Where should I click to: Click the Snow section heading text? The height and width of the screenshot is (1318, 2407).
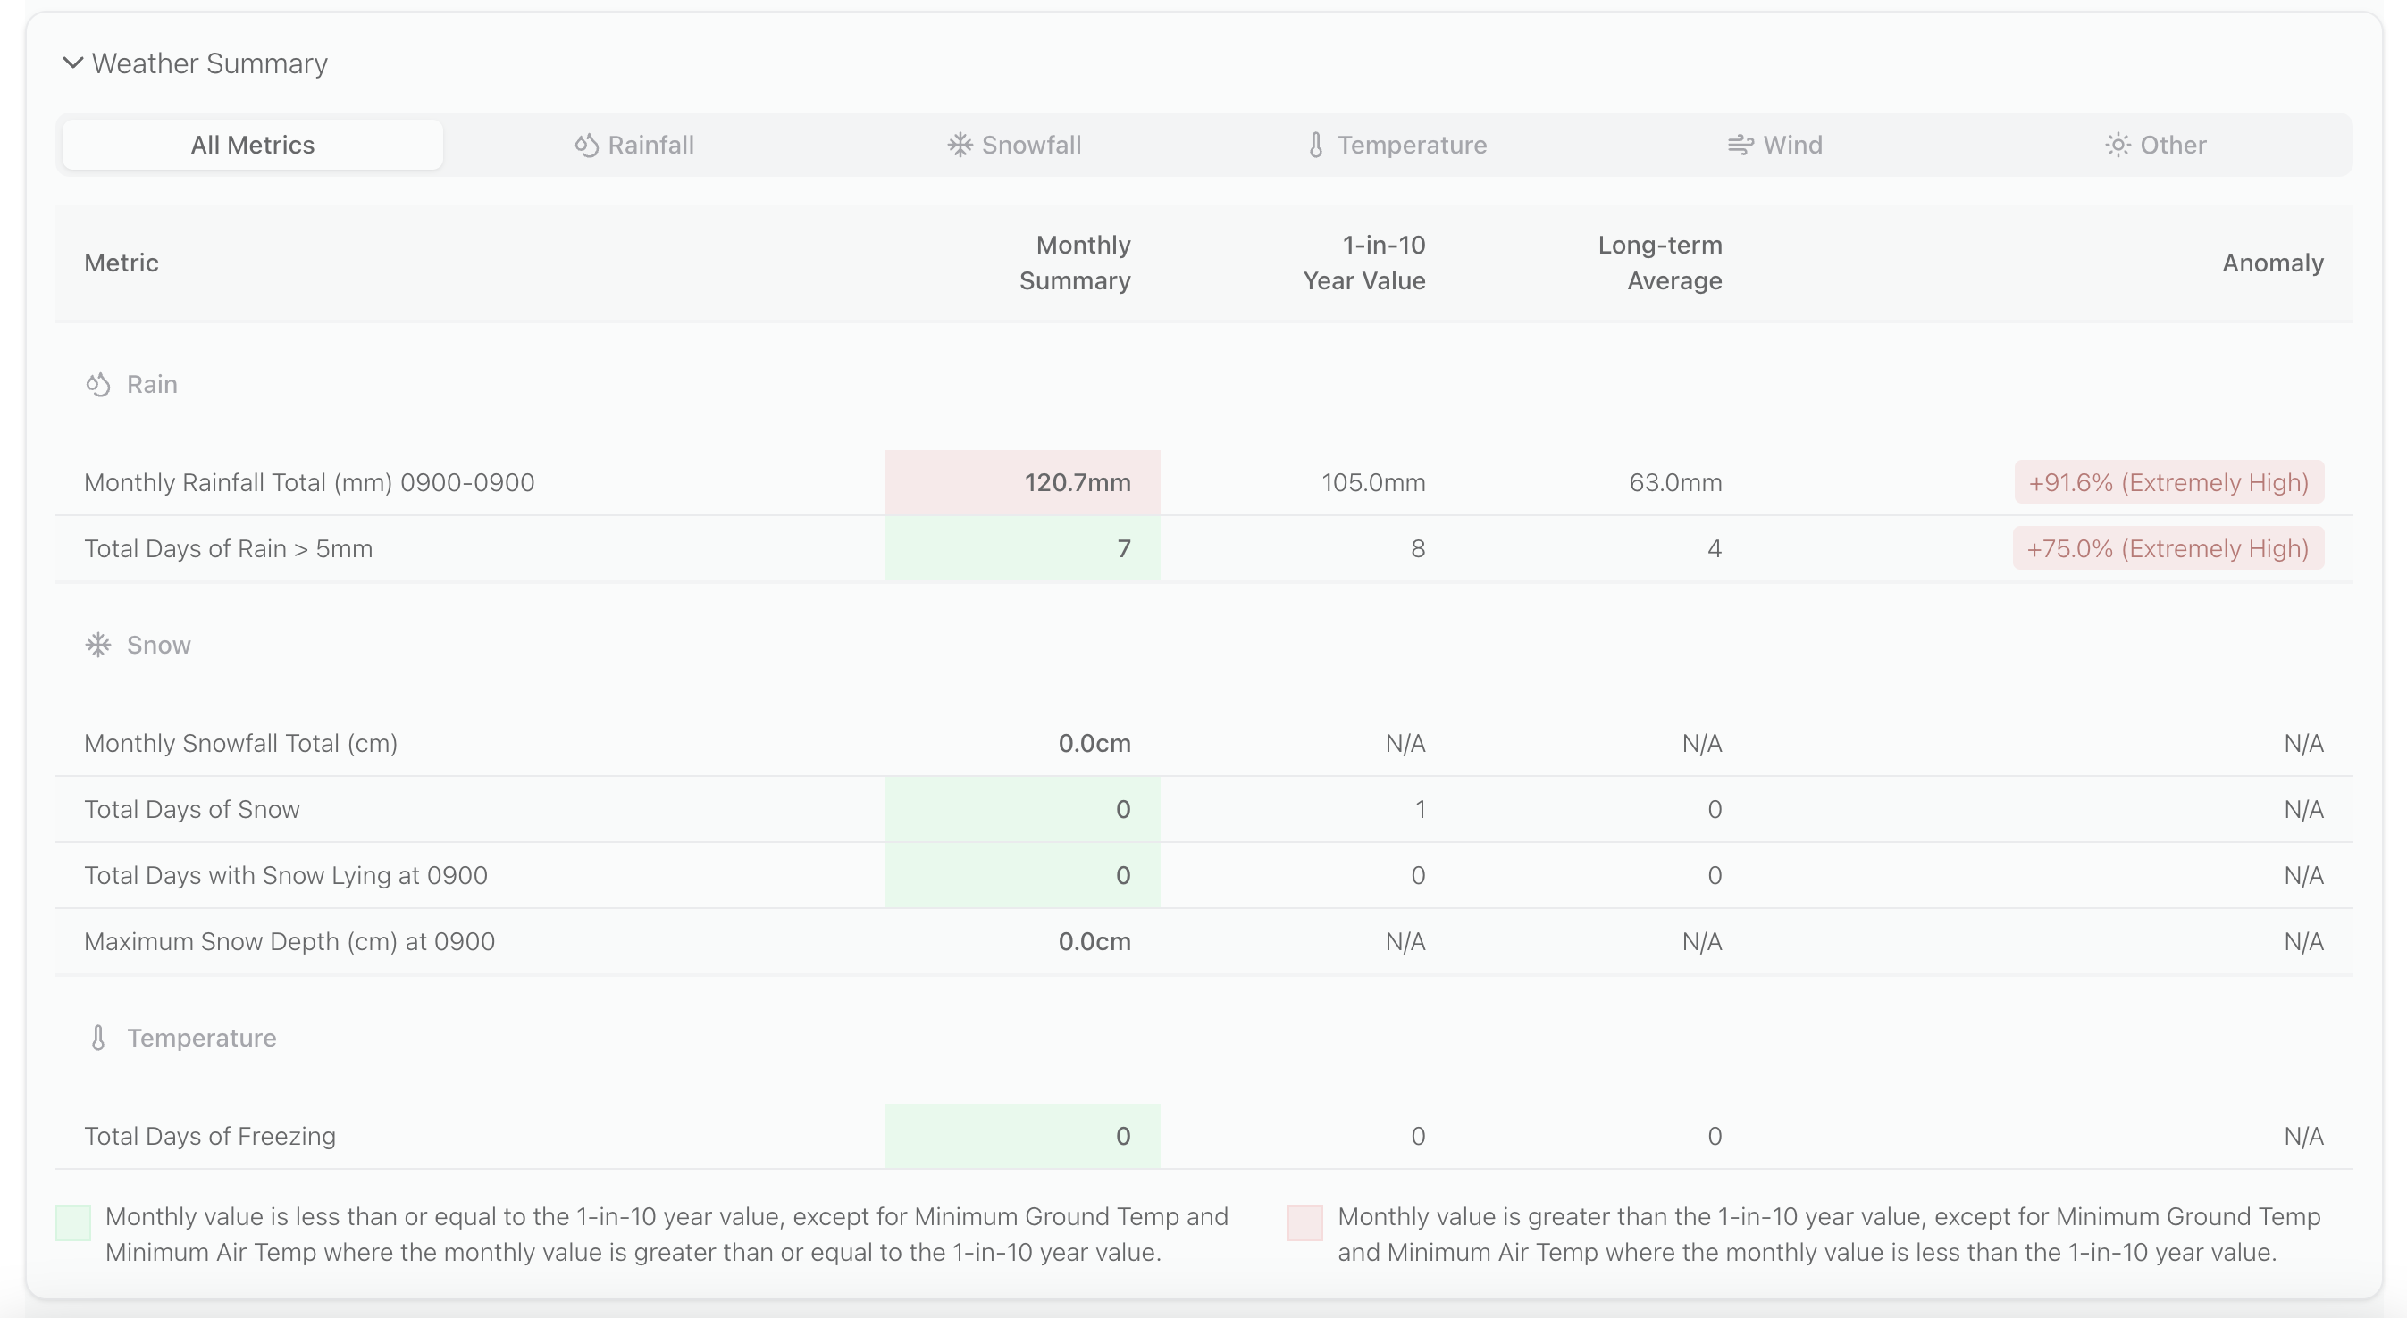(159, 646)
